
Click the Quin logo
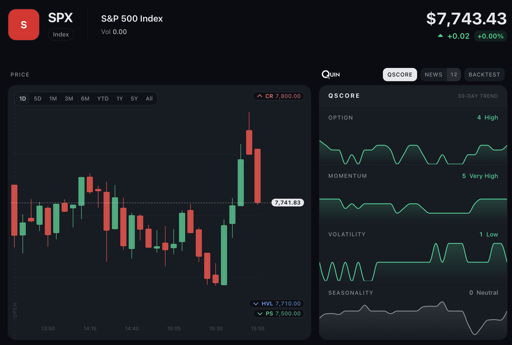[331, 74]
